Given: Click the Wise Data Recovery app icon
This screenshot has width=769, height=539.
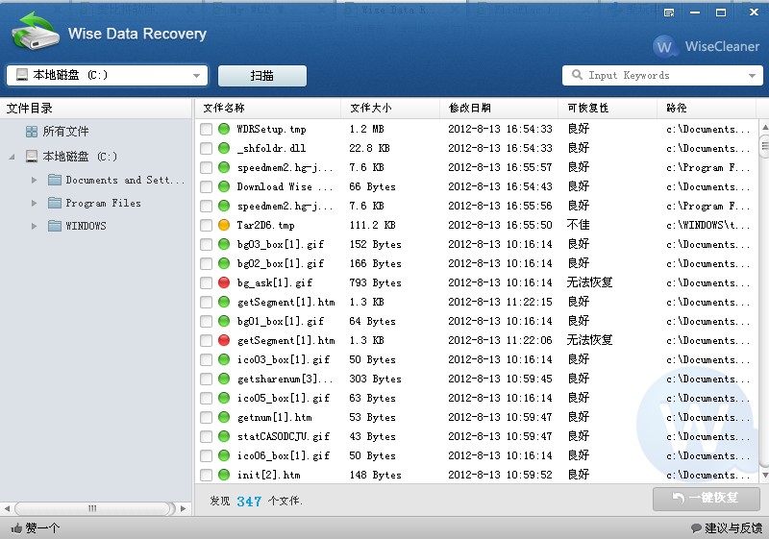Looking at the screenshot, I should tap(34, 34).
